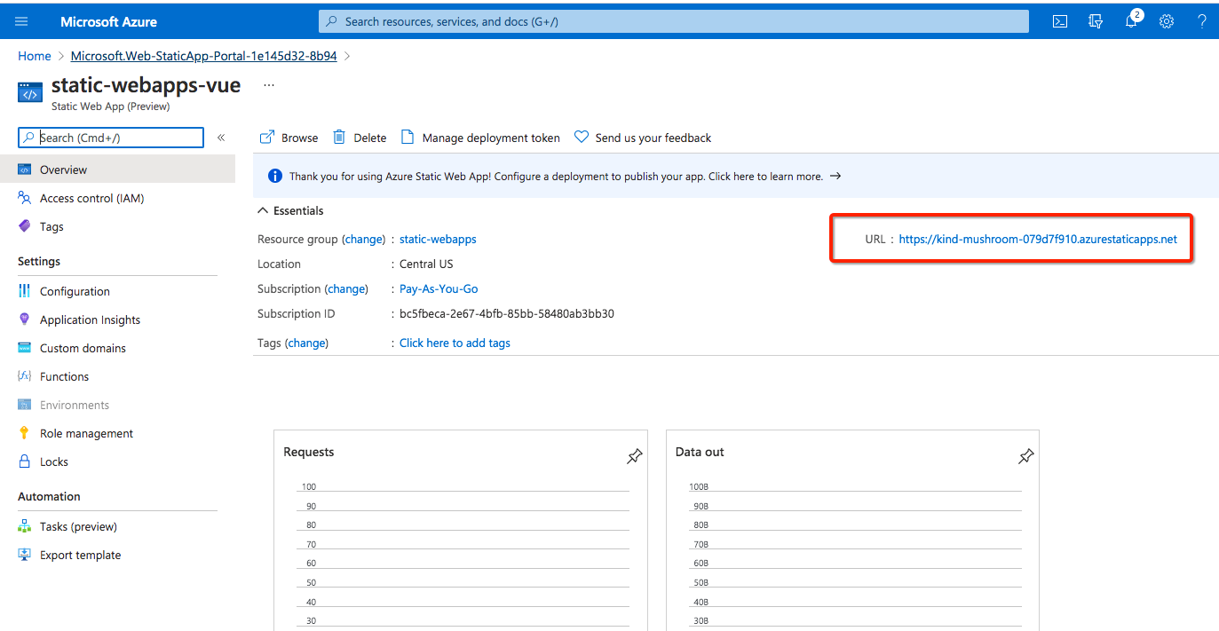1219x631 pixels.
Task: Select Manage deployment token in the toolbar
Action: pyautogui.click(x=490, y=137)
